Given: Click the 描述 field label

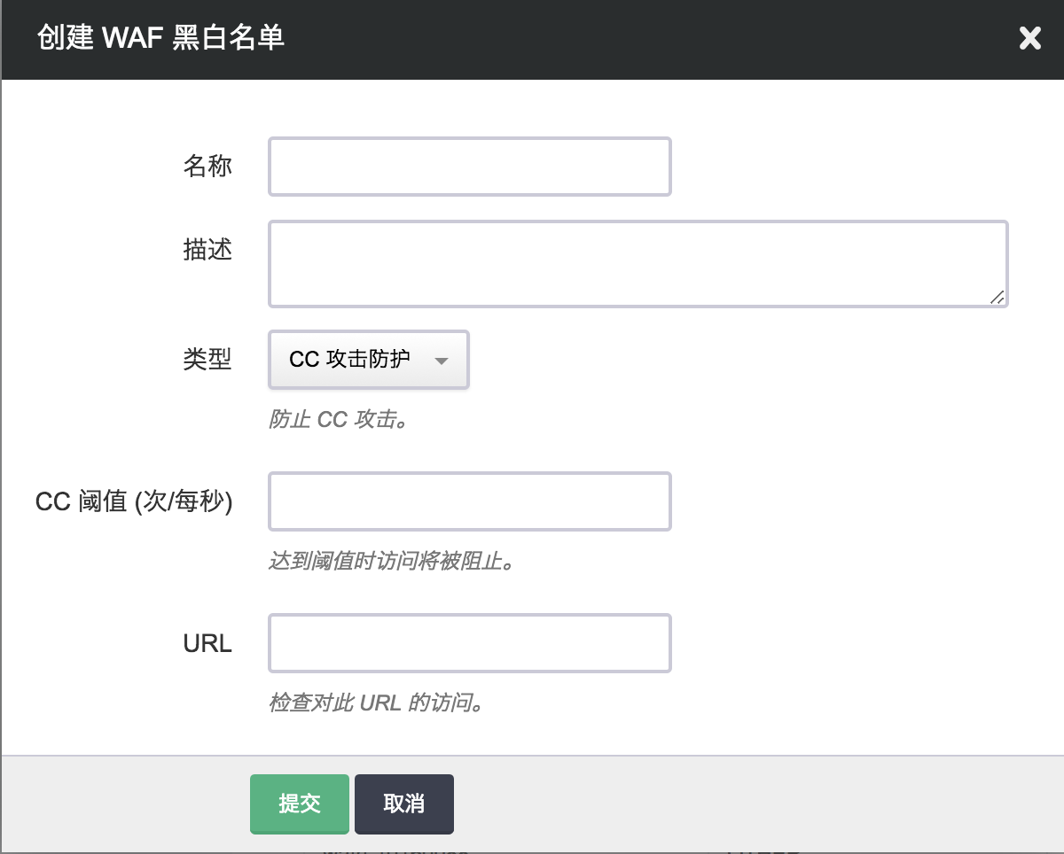Looking at the screenshot, I should 207,250.
